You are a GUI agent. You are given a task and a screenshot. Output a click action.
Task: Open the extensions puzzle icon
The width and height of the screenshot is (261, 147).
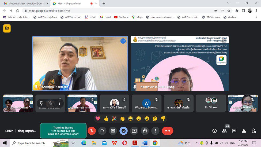tap(237, 11)
